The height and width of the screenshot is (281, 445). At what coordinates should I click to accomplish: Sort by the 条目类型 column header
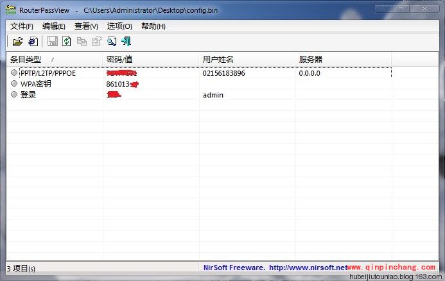click(55, 60)
